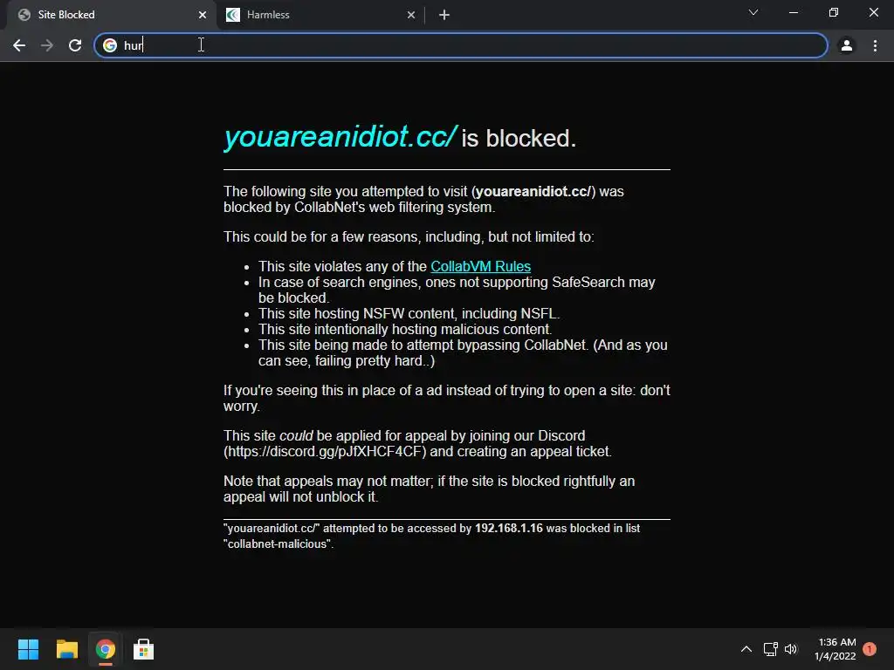Click the Chrome taskbar icon
This screenshot has width=894, height=670.
106,649
